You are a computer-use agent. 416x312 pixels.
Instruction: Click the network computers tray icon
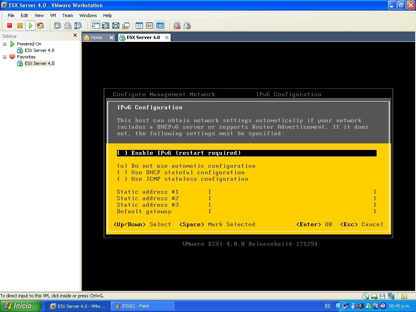[346, 306]
